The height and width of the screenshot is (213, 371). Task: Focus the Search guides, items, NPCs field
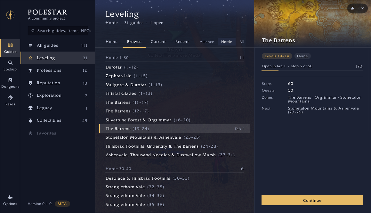pyautogui.click(x=58, y=31)
